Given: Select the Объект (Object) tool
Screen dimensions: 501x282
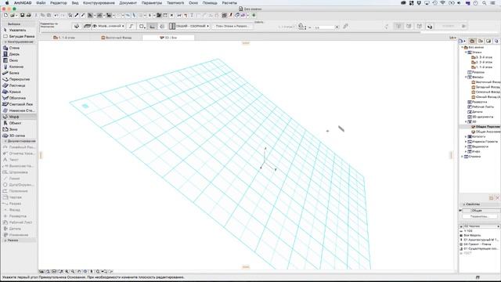Looking at the screenshot, I should (x=15, y=123).
